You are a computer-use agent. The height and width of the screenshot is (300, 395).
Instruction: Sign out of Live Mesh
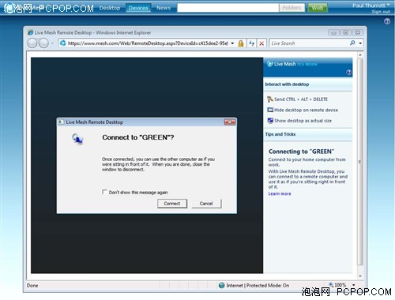[x=381, y=12]
